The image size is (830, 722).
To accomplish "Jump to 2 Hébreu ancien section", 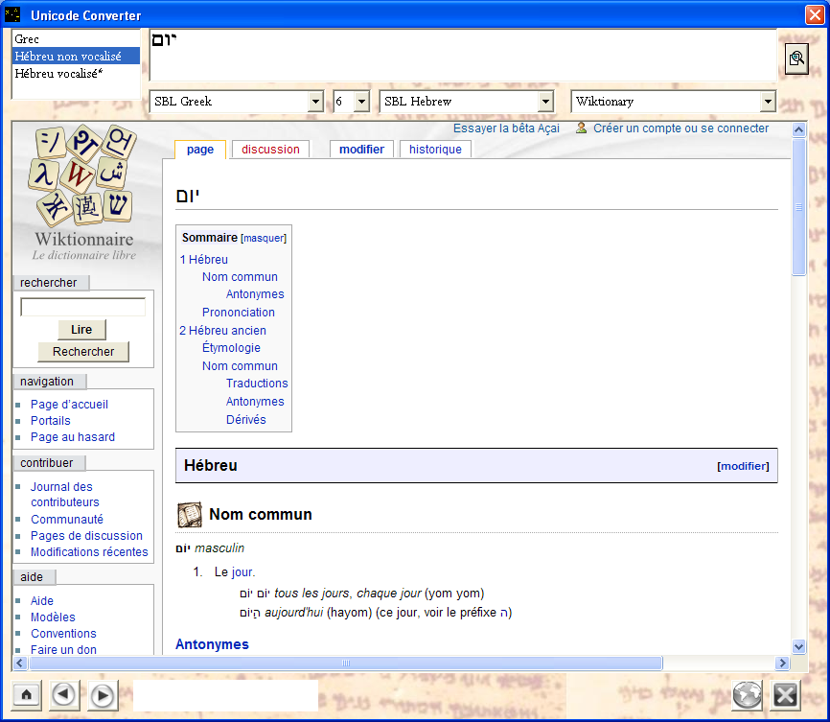I will click(x=223, y=330).
